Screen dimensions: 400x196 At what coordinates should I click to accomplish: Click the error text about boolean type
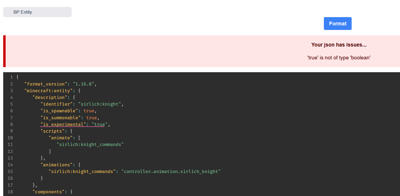pos(339,57)
